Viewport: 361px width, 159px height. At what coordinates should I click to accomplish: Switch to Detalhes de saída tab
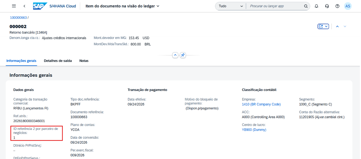coord(58,61)
